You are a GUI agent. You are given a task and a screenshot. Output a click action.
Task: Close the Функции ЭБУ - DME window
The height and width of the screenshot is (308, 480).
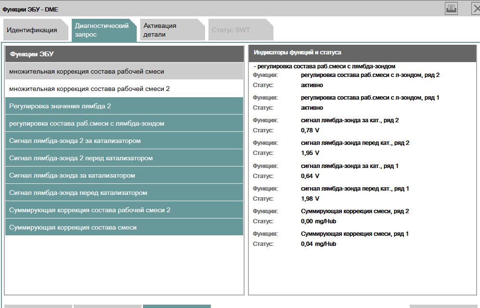(476, 9)
